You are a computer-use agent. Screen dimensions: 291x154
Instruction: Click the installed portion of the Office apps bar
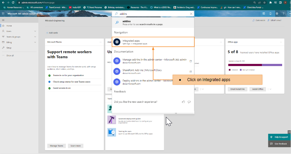(245, 65)
